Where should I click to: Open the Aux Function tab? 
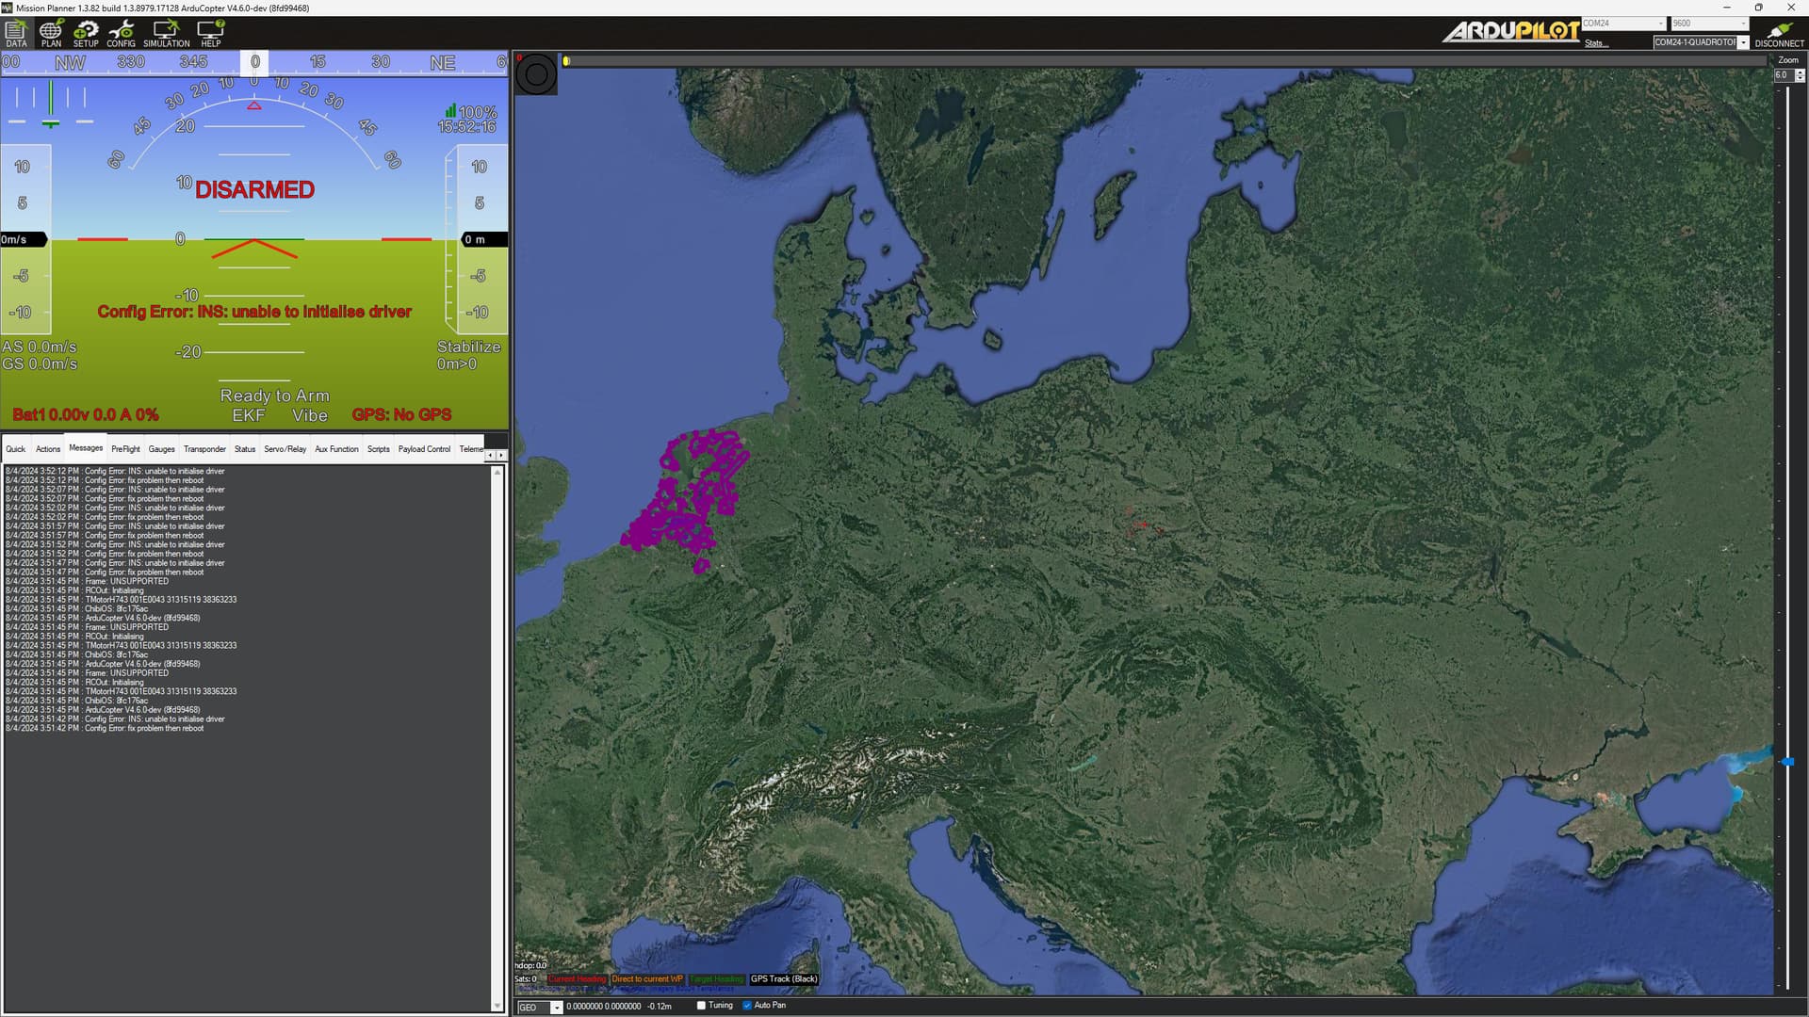click(336, 449)
